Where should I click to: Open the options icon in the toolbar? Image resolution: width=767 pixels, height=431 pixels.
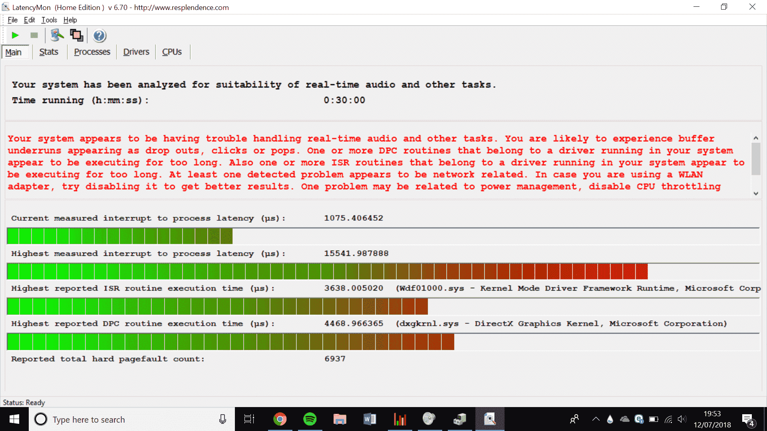[x=57, y=36]
